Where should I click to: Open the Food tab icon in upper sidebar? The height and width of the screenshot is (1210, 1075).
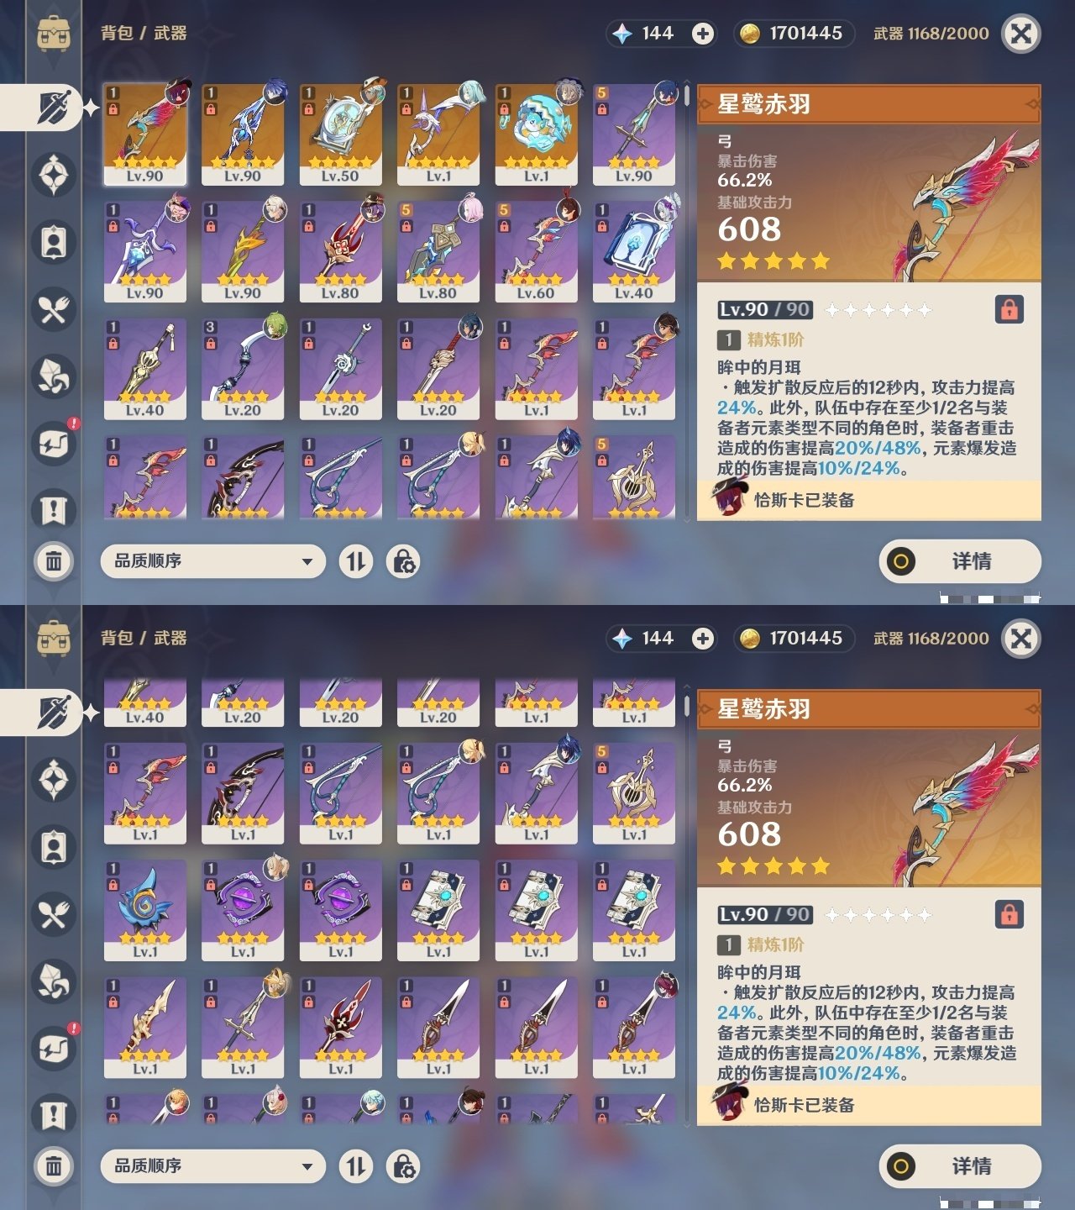click(x=54, y=310)
